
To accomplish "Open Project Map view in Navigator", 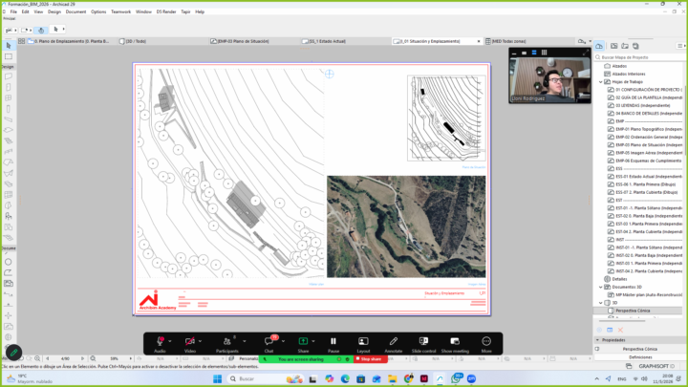I will point(599,46).
